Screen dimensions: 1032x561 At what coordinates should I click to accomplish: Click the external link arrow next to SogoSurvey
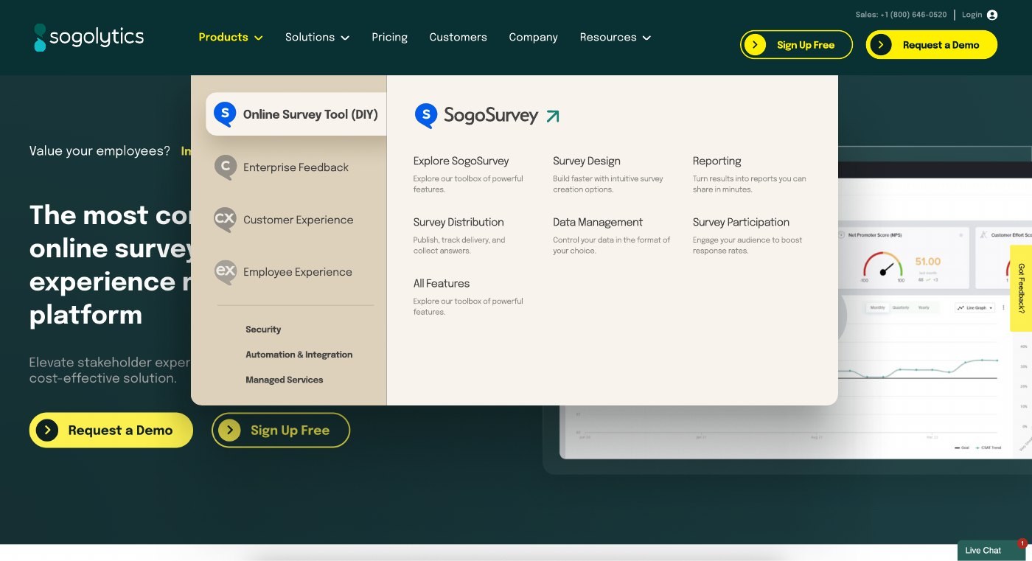(553, 116)
